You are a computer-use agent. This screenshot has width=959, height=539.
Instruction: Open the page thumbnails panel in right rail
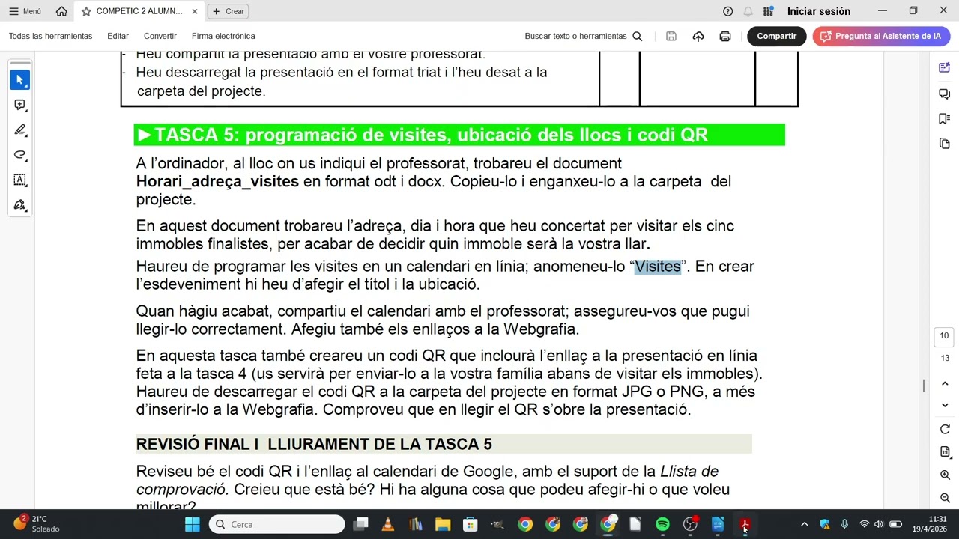pyautogui.click(x=944, y=143)
